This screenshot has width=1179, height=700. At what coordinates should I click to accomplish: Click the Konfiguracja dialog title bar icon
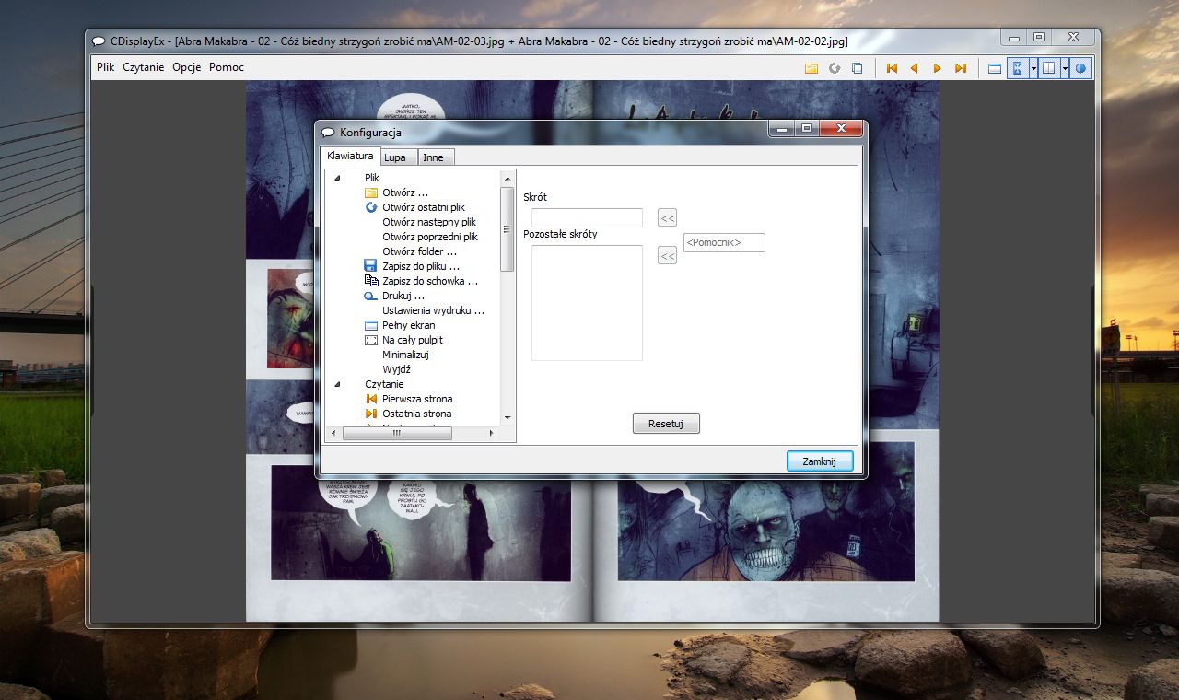click(328, 133)
